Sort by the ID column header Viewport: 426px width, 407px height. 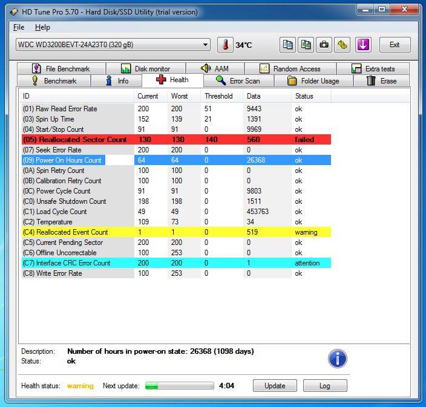click(77, 96)
